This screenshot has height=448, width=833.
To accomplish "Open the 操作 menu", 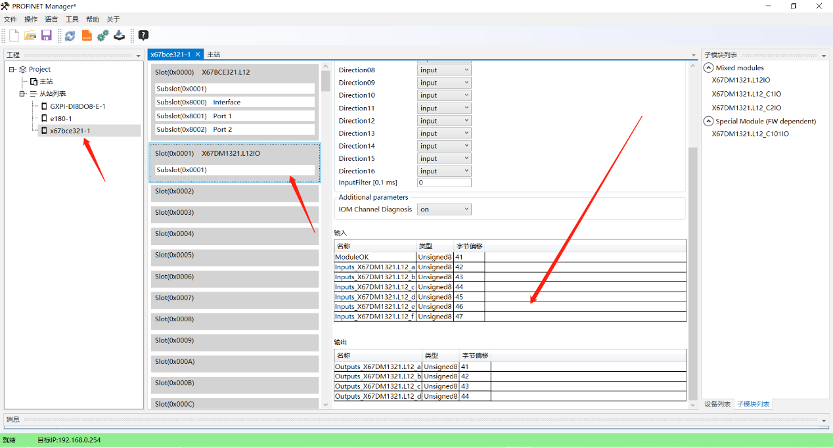I will coord(31,19).
